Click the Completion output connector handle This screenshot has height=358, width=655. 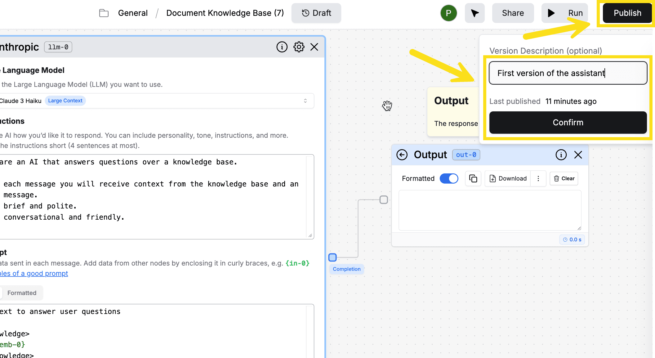click(332, 257)
